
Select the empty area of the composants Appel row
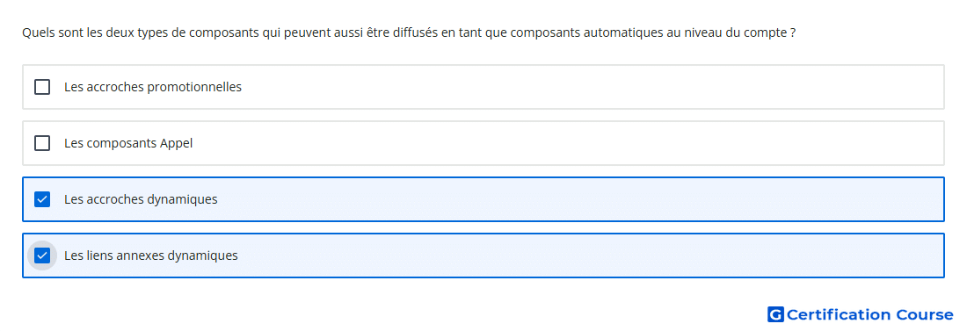(x=567, y=143)
